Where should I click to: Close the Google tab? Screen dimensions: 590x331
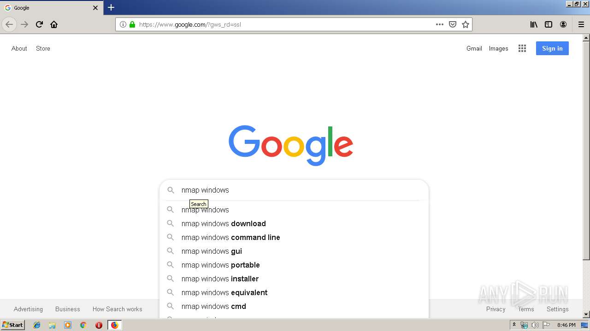pyautogui.click(x=95, y=8)
